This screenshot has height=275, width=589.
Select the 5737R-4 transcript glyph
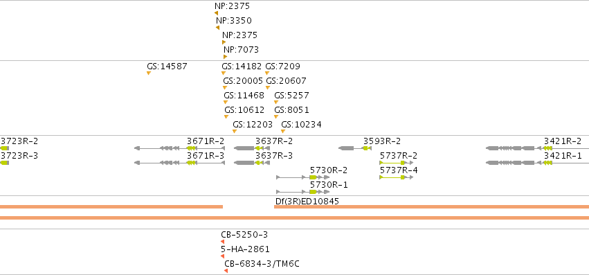[x=397, y=177]
